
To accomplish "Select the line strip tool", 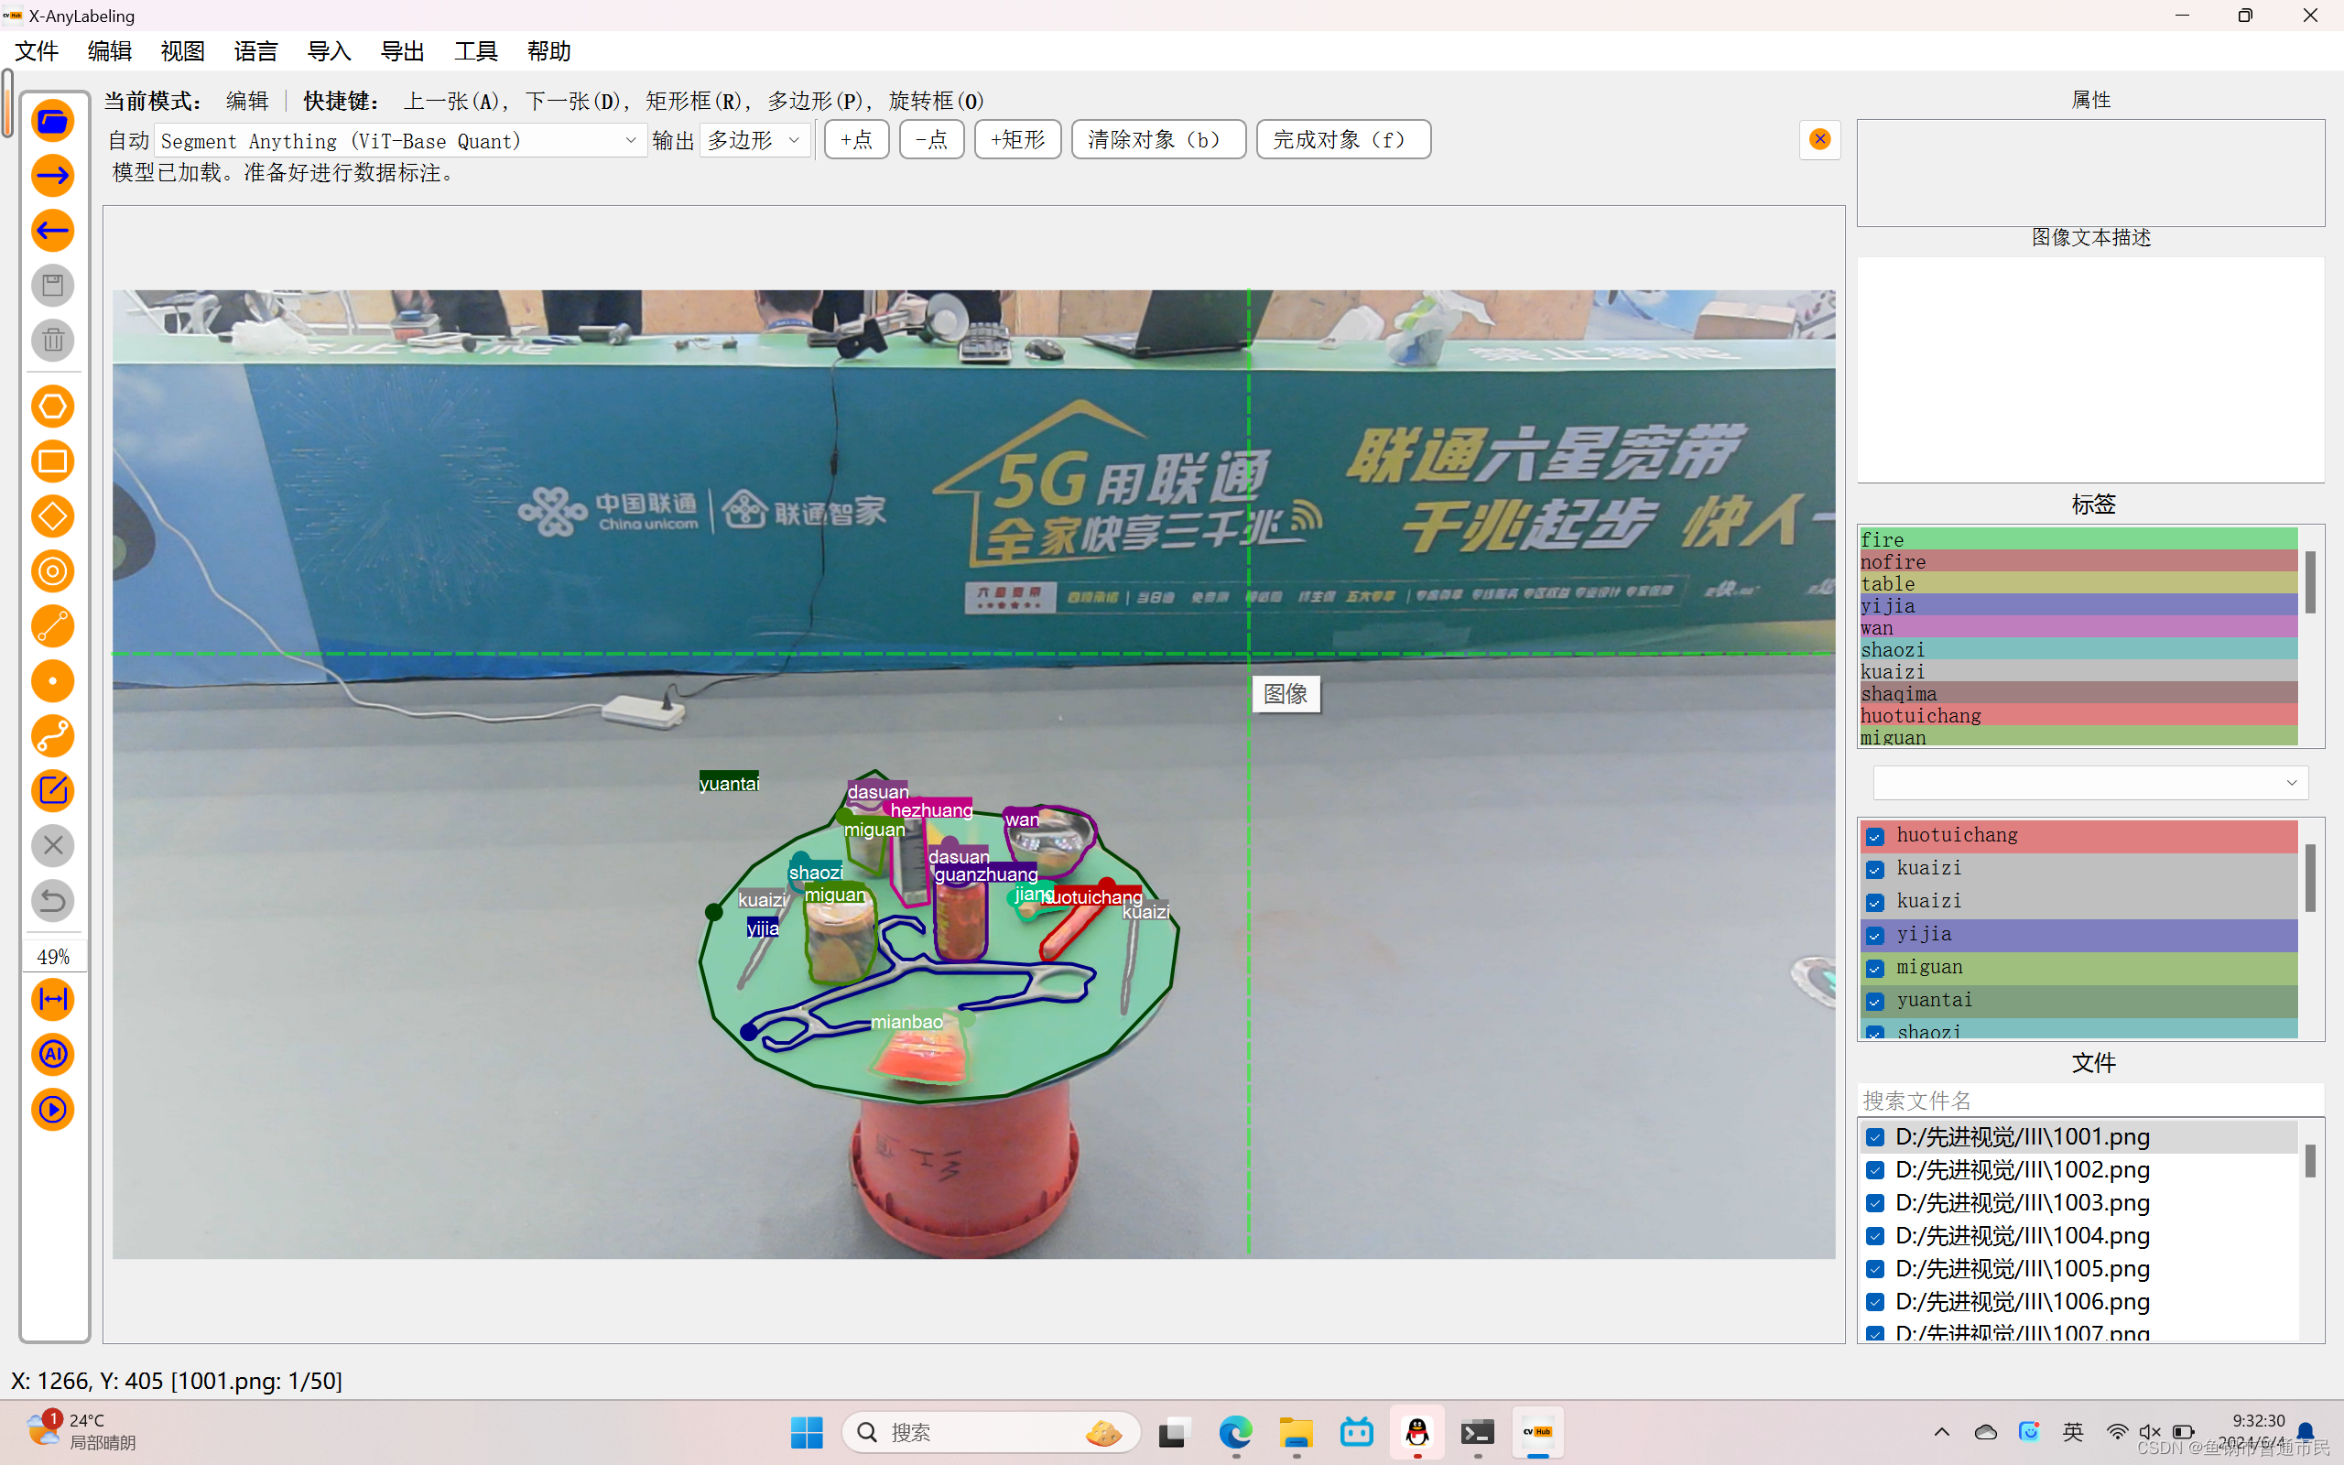I will 52,736.
